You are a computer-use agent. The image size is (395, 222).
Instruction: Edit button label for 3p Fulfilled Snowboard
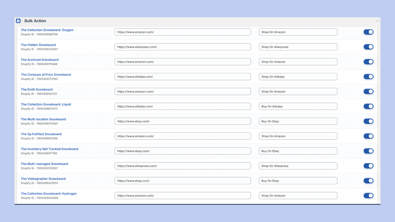click(x=298, y=136)
